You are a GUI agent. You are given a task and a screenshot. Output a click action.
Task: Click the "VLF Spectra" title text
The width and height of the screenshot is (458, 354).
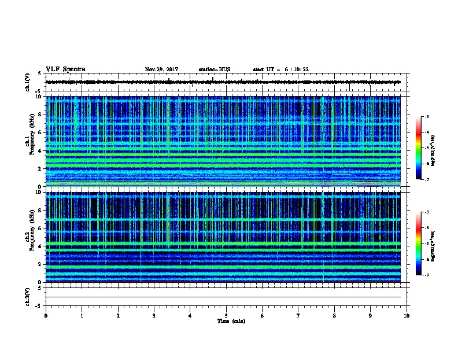65,69
